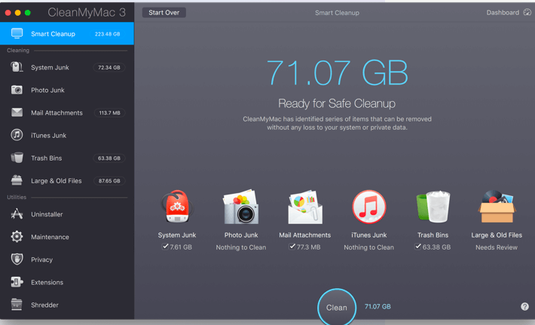
Task: Click the large red System Junk vacuum icon
Action: click(x=177, y=207)
